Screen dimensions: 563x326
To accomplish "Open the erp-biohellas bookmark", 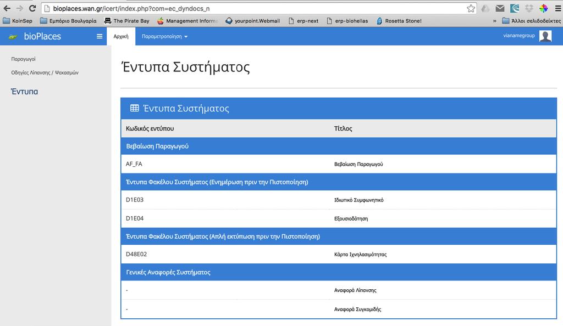I will point(347,21).
